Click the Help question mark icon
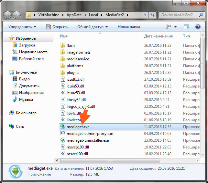 point(198,27)
